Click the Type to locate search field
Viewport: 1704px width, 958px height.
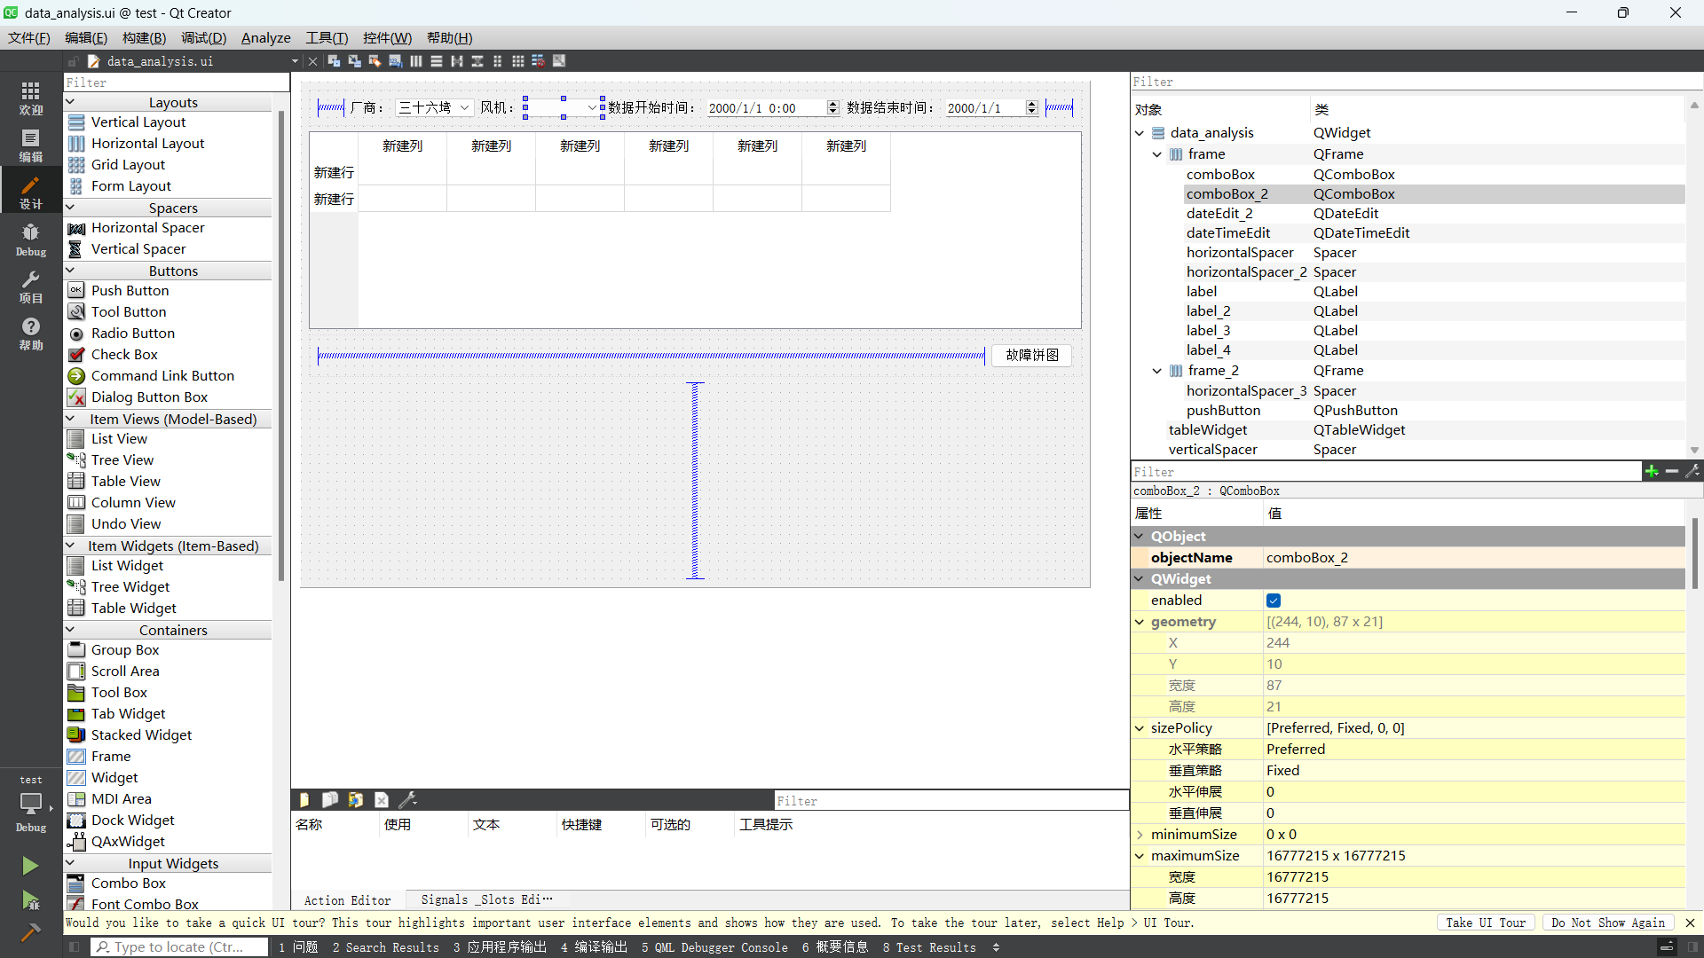coord(179,947)
